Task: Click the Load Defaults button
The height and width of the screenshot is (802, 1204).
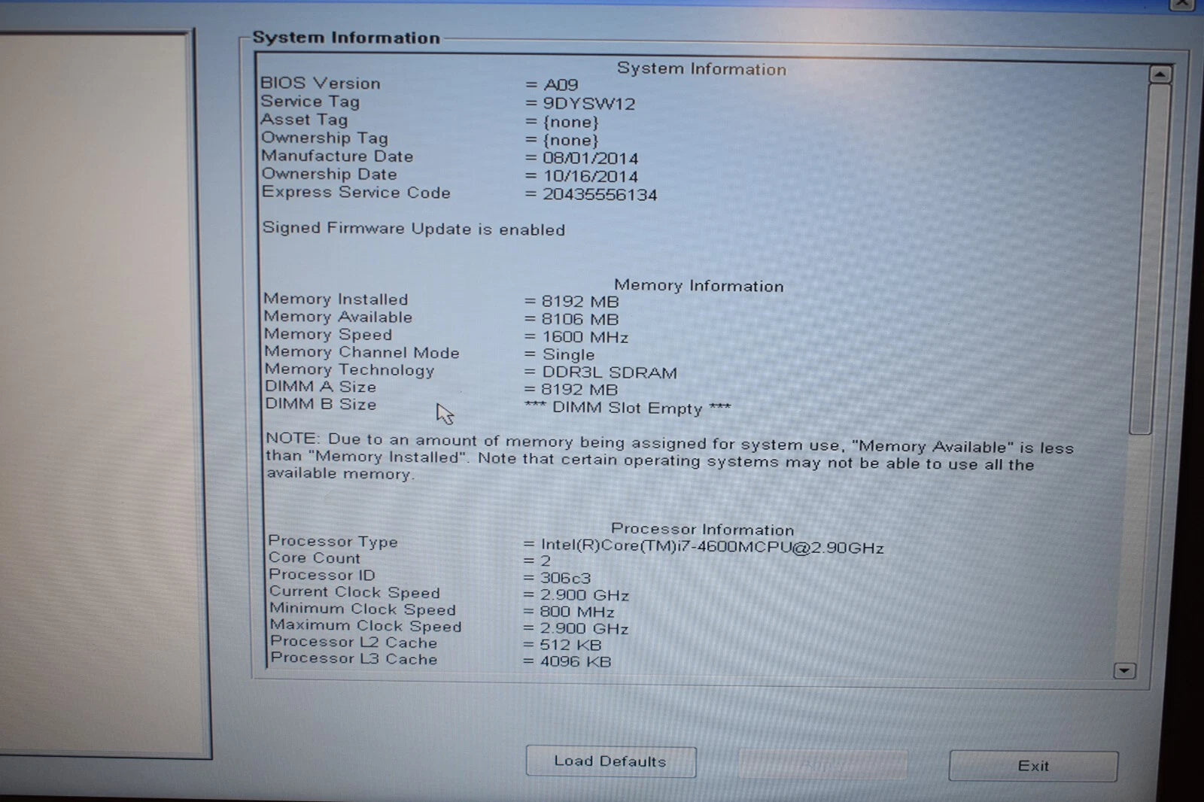Action: (x=610, y=761)
